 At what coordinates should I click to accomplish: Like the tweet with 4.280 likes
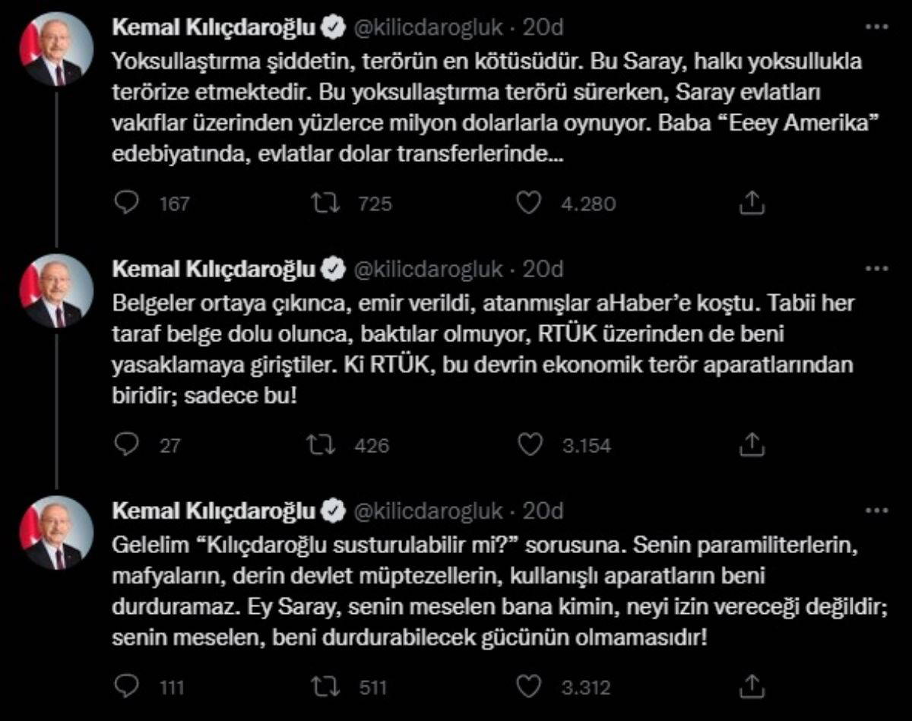(529, 203)
